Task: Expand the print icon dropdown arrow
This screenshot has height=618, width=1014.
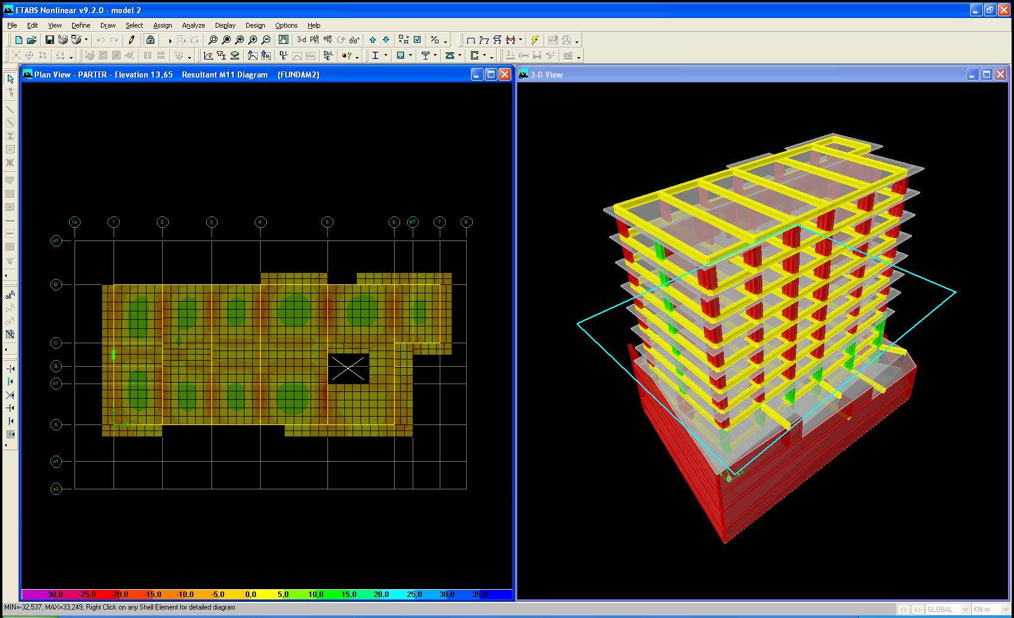Action: [86, 40]
